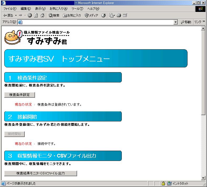
Task: Click 検査結果モニタ・CSVファイル出力 button
Action: tap(41, 173)
